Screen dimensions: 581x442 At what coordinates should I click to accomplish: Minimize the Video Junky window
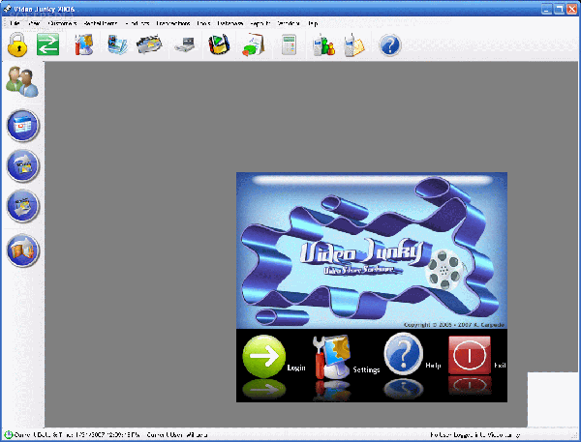click(x=546, y=9)
